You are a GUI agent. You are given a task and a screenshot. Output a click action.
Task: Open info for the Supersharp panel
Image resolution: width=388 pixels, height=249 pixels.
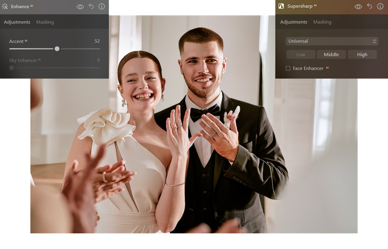[x=380, y=6]
